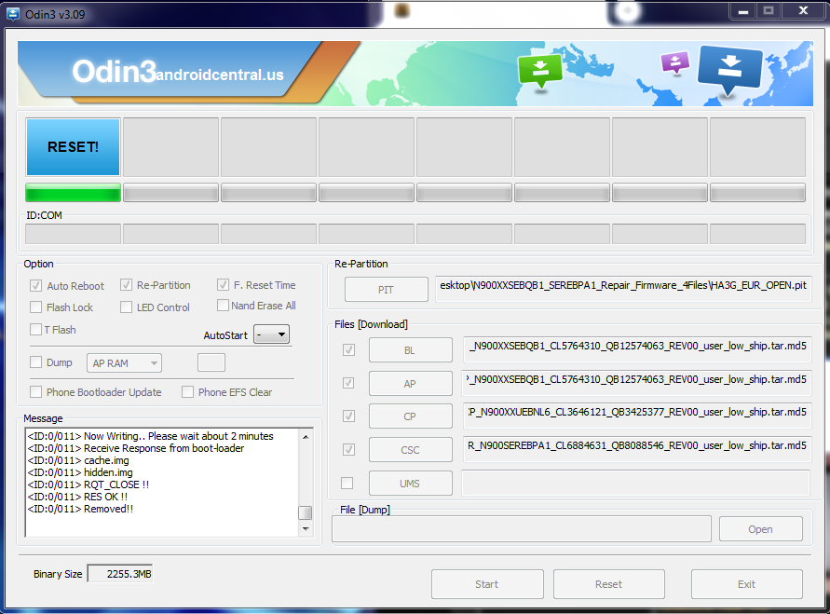Toggle the Re-Partition checkbox

[126, 285]
